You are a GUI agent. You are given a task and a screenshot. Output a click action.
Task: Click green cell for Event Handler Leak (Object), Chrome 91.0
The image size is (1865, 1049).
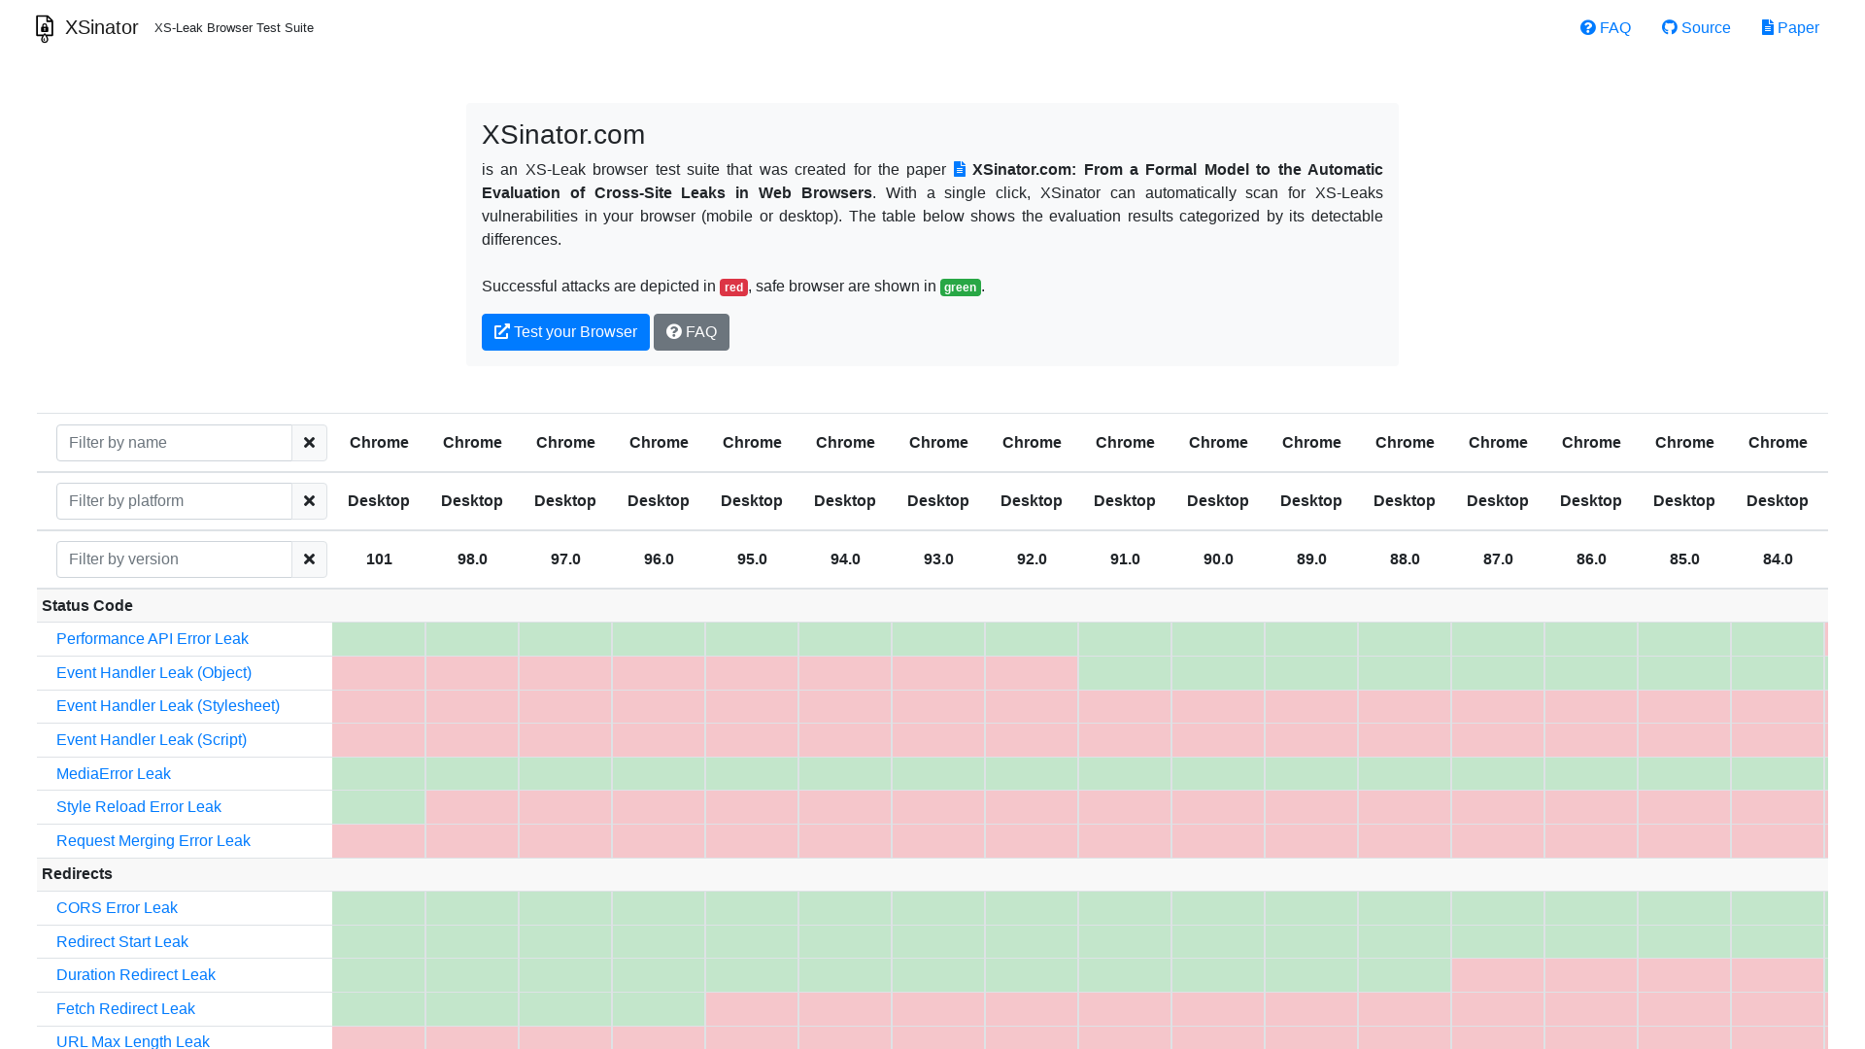pos(1125,673)
